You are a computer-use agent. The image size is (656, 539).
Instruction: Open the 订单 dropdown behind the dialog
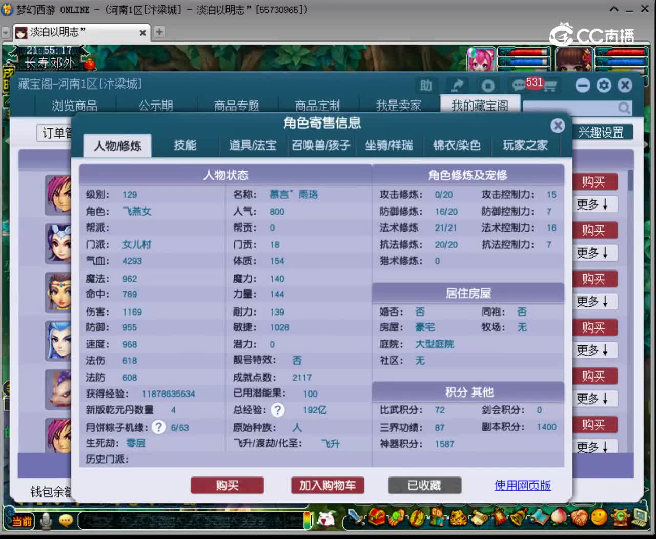[x=54, y=133]
